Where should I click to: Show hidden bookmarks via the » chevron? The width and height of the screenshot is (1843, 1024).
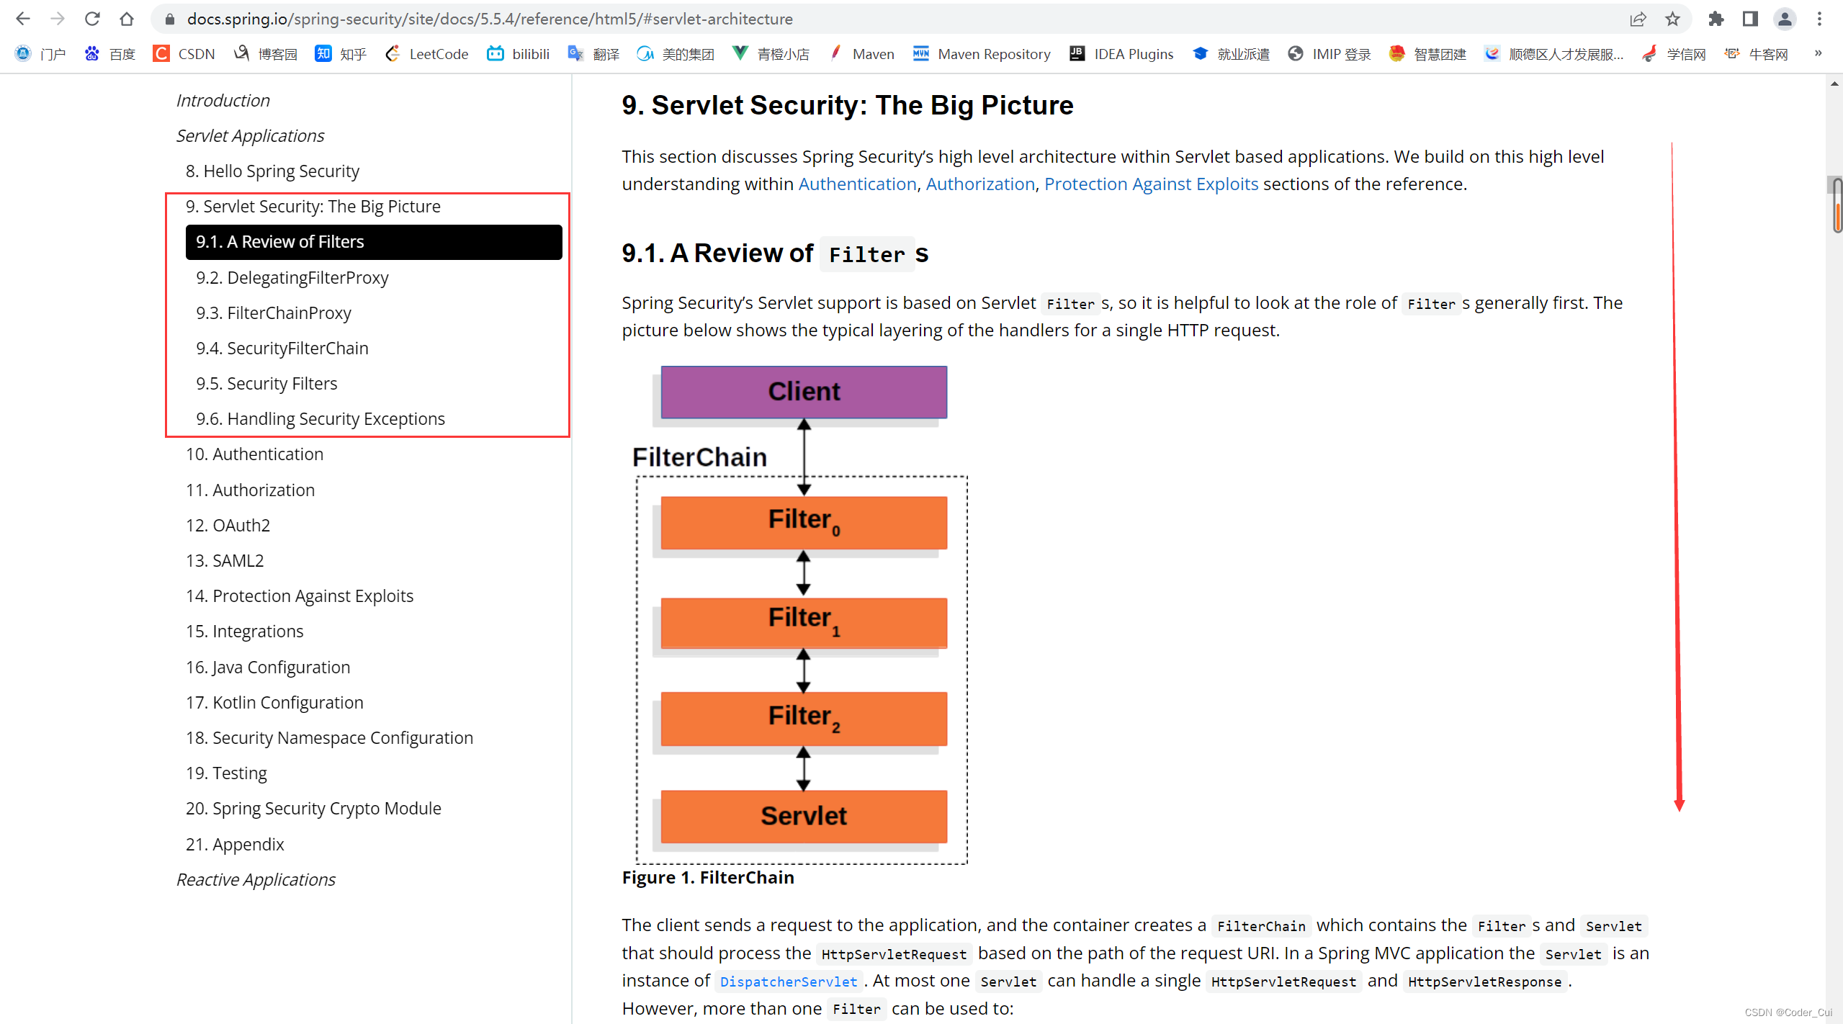1818,53
